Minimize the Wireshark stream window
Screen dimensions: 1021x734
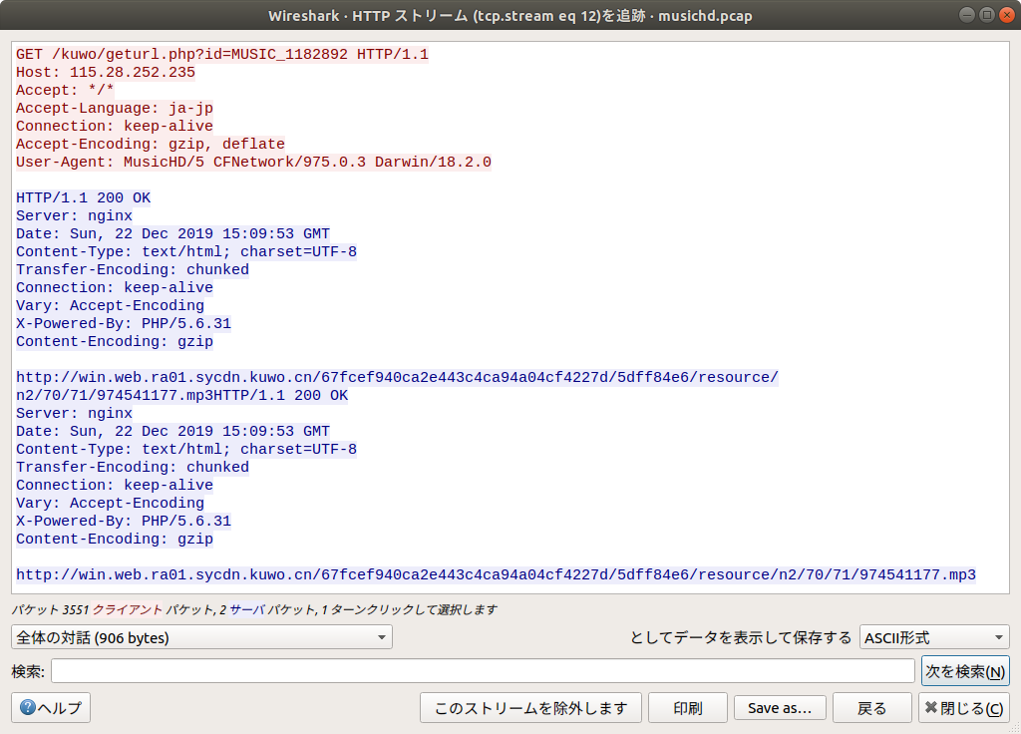click(965, 14)
